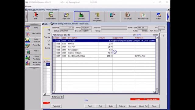The height and width of the screenshot is (110, 195).
Task: Open Rooms Management module
Action: 97,16
